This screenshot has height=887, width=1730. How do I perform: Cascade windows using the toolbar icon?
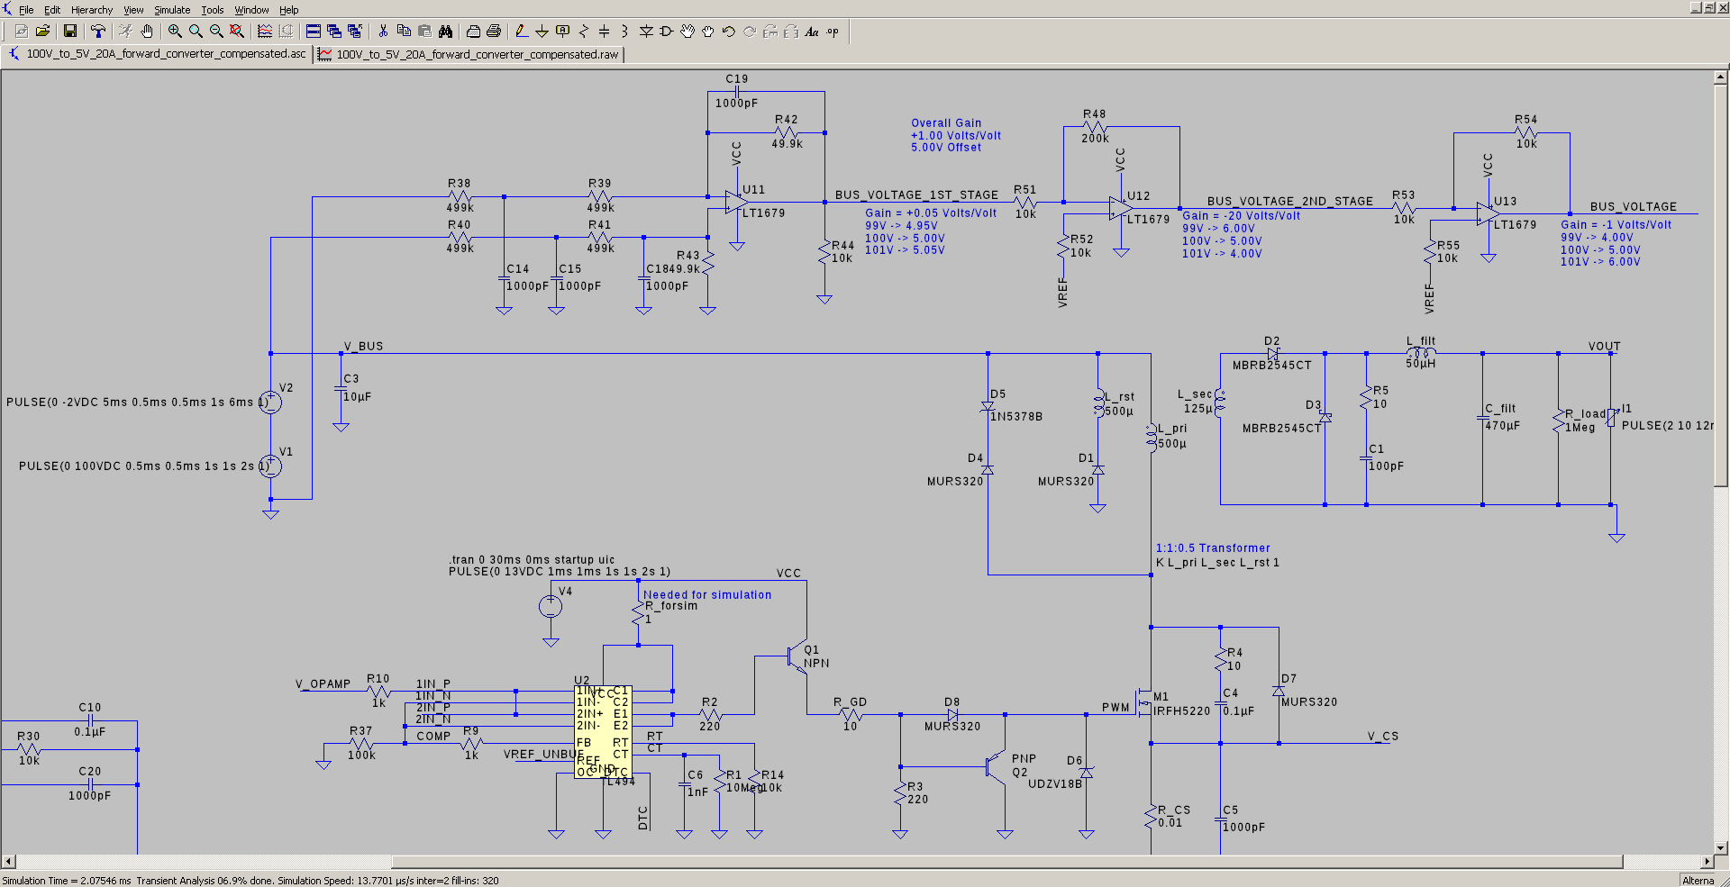(x=334, y=32)
